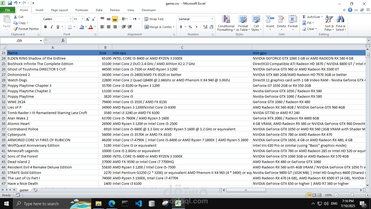371x209 pixels.
Task: Select cell containing Cyberpunk
Action: click(53, 134)
